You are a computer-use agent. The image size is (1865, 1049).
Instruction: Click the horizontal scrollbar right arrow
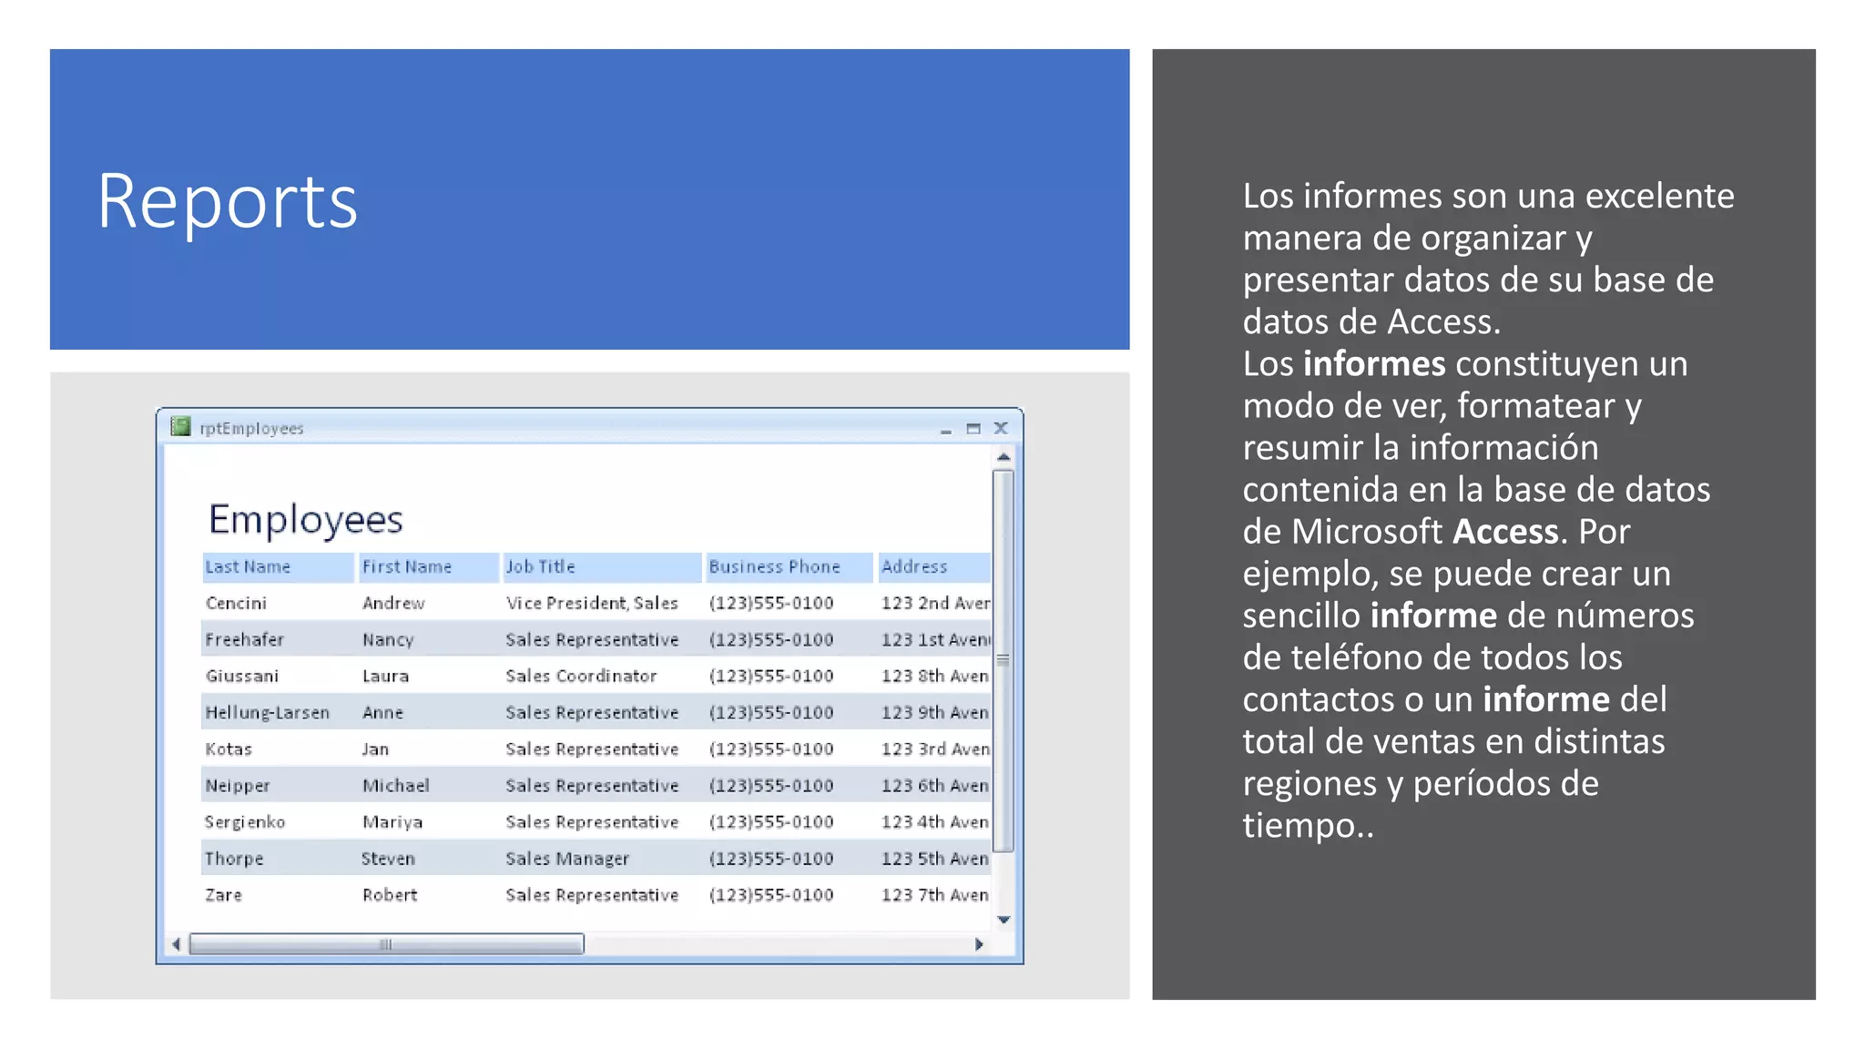click(x=979, y=944)
